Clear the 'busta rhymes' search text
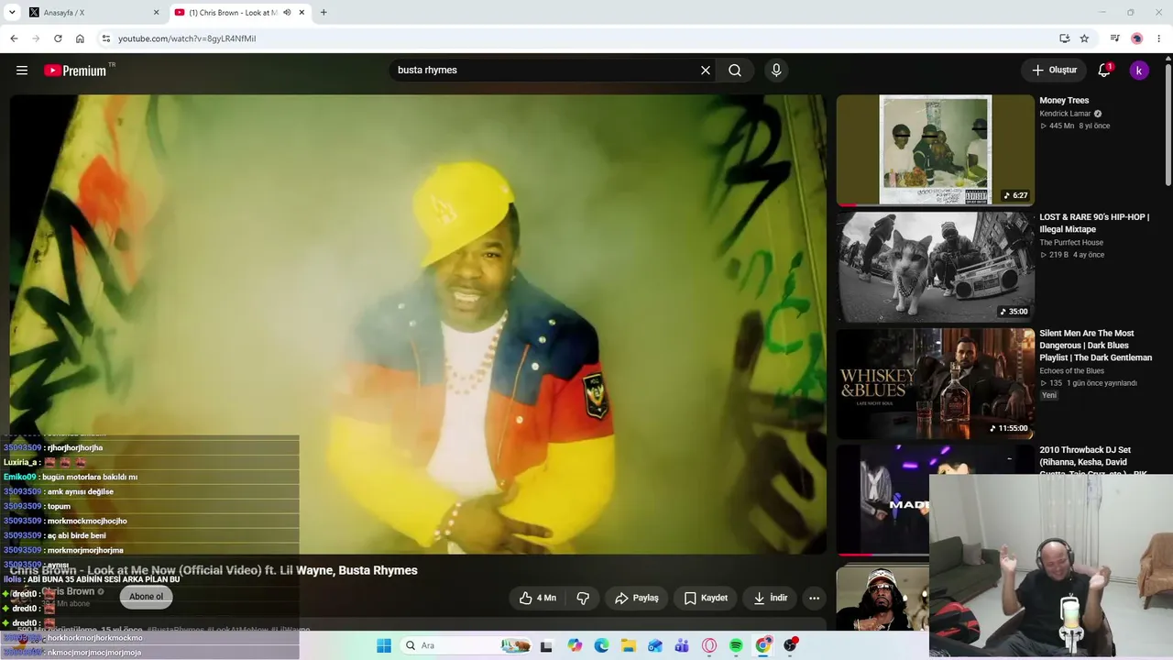The image size is (1173, 660). tap(706, 71)
